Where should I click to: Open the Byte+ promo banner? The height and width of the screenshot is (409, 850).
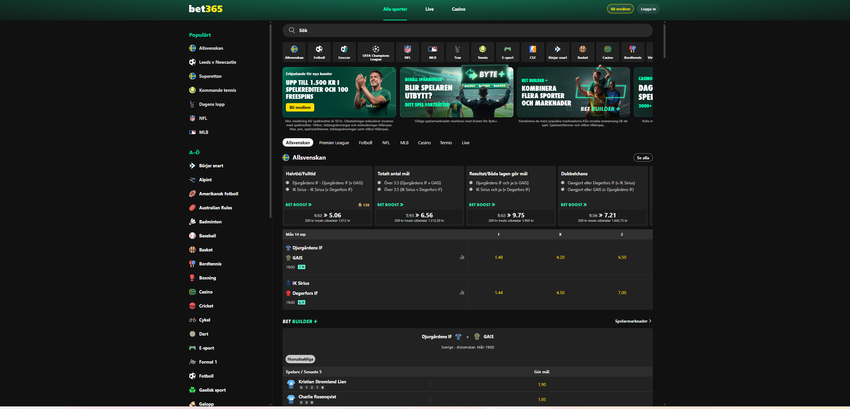(456, 92)
